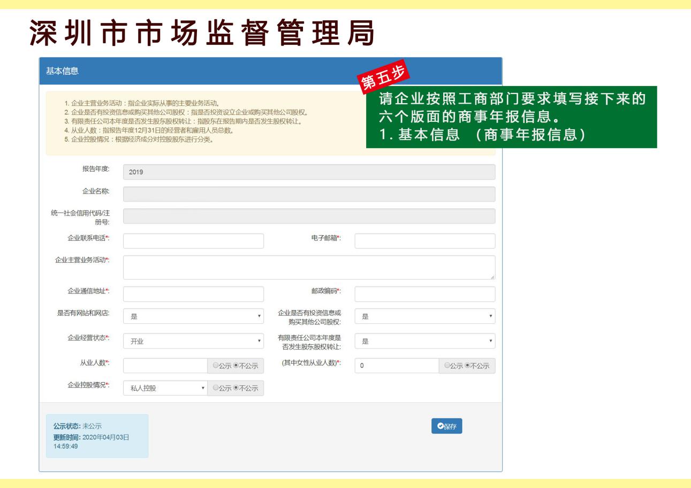The height and width of the screenshot is (488, 691).
Task: Focus the 电子邮箱 input field
Action: [x=425, y=241]
